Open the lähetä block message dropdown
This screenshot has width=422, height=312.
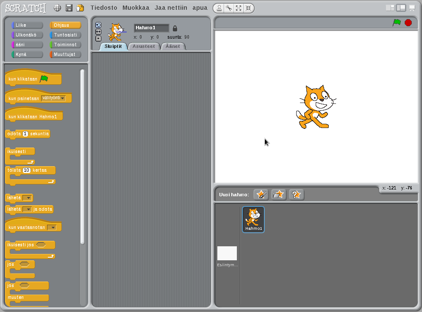pyautogui.click(x=27, y=198)
